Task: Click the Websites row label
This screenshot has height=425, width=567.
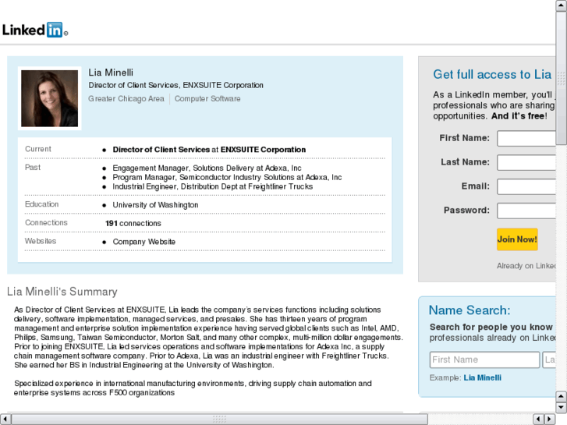Action: (41, 241)
